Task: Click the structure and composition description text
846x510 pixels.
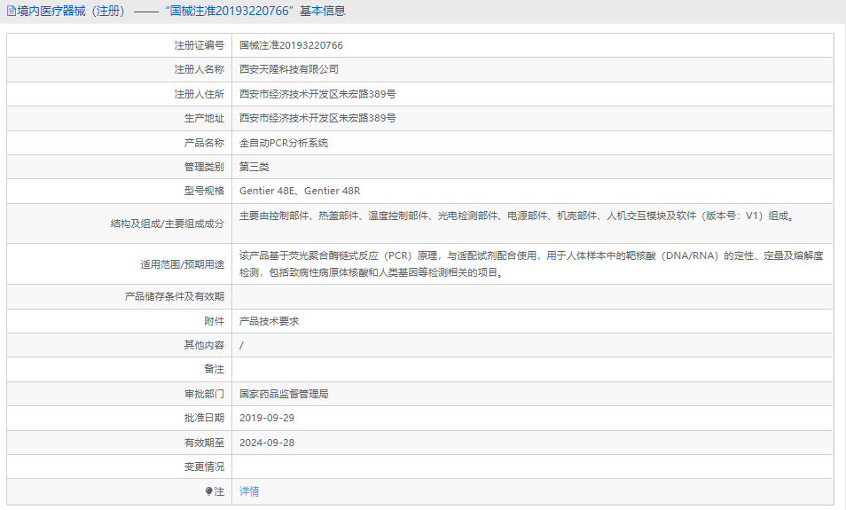Action: click(x=516, y=216)
